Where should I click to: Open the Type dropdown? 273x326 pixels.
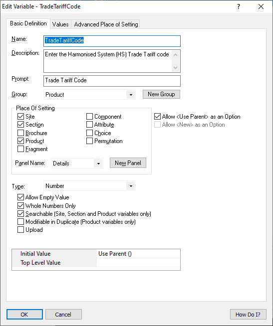(x=131, y=186)
